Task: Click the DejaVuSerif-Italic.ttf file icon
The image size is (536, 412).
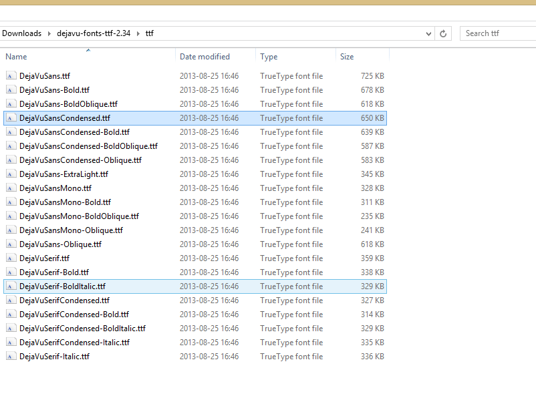Action: tap(11, 357)
